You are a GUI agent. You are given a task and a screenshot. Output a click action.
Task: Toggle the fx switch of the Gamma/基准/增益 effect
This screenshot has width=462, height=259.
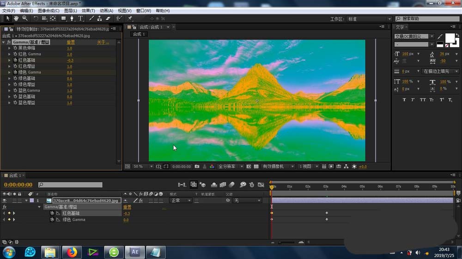pyautogui.click(x=9, y=42)
